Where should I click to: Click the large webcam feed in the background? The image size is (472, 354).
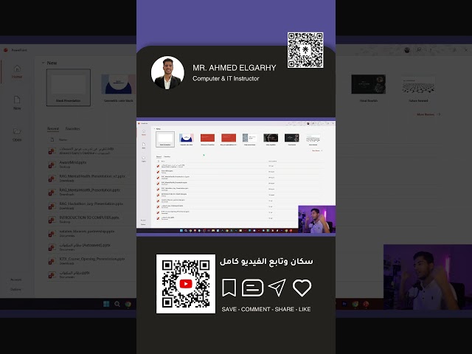(428, 277)
